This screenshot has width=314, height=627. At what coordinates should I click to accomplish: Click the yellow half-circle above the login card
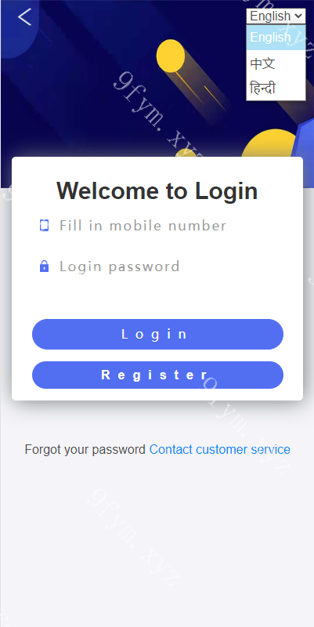coord(269,143)
